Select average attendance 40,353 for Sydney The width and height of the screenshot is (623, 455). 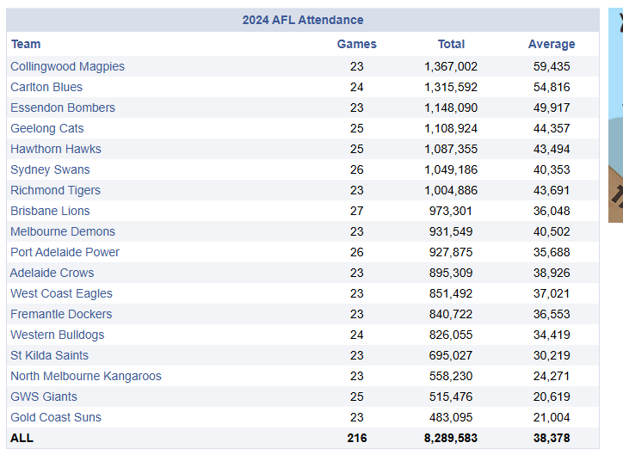[552, 169]
